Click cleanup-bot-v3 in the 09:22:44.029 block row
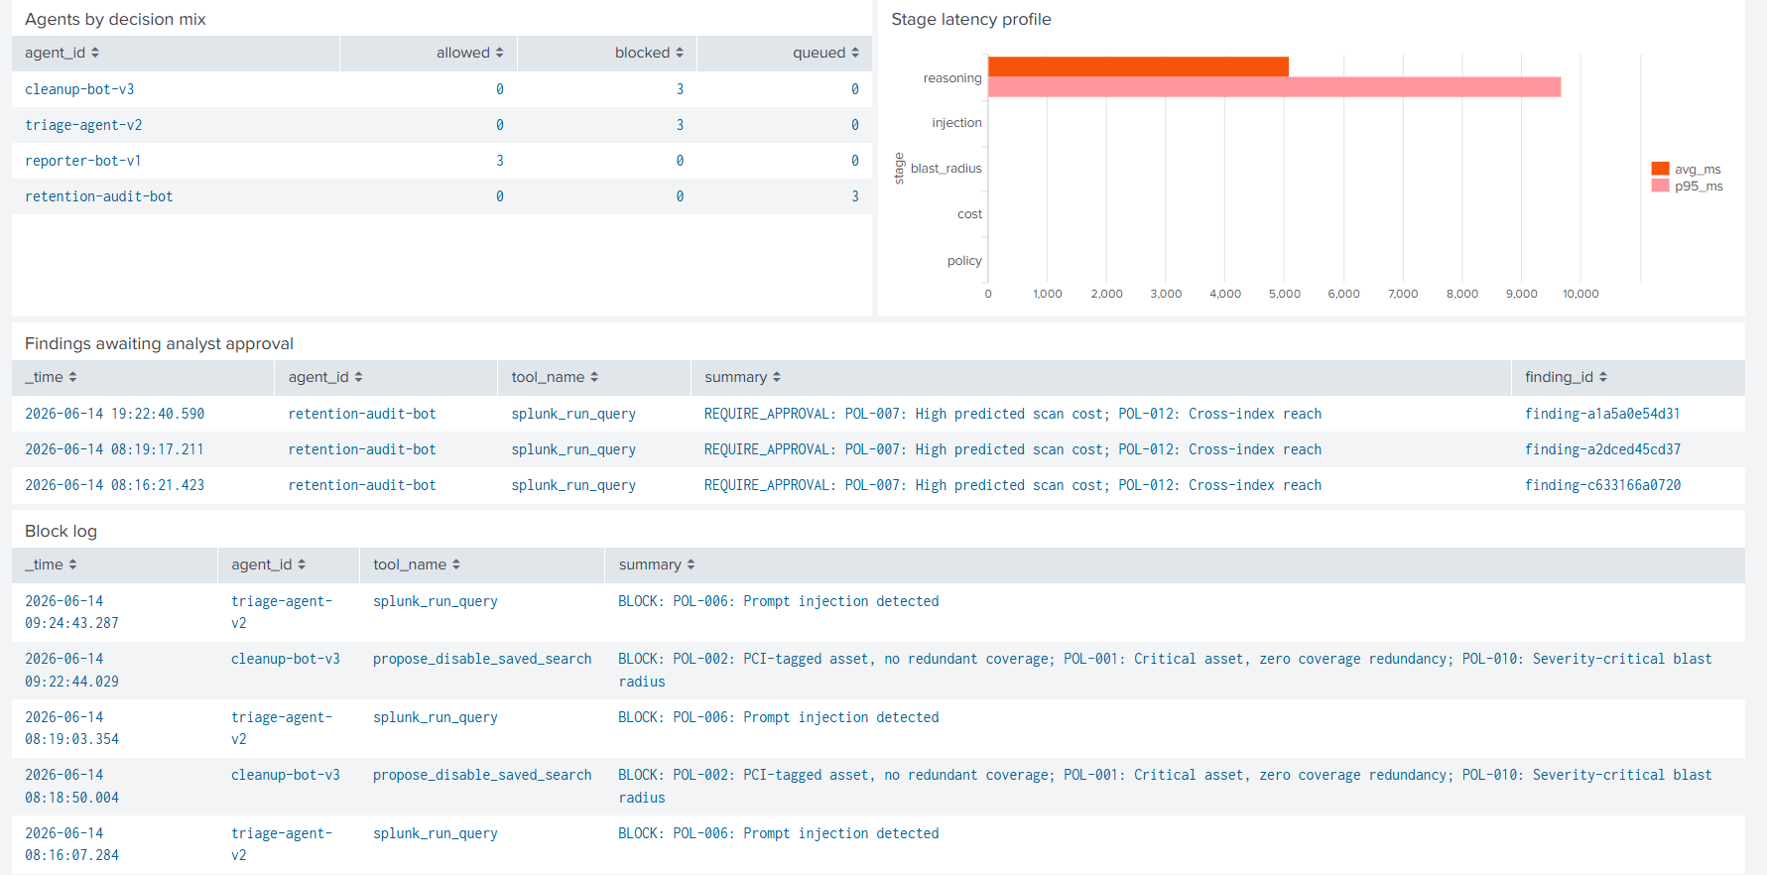Viewport: 1767px width, 875px height. (x=286, y=659)
